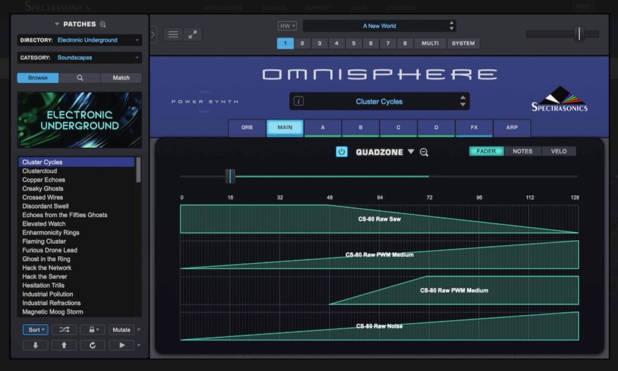Image resolution: width=618 pixels, height=371 pixels.
Task: Open the ARP tab
Action: pos(512,128)
